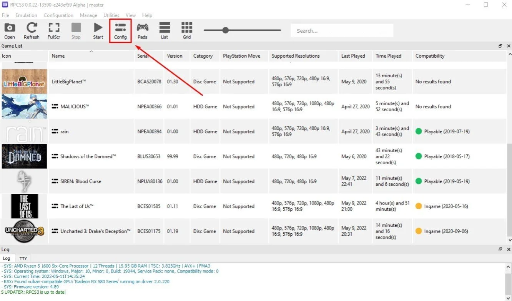Image resolution: width=512 pixels, height=301 pixels.
Task: Click the Stop emulation icon
Action: pyautogui.click(x=76, y=31)
